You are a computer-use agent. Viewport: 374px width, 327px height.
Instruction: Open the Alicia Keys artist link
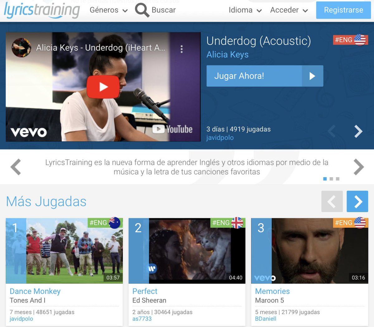pyautogui.click(x=228, y=54)
